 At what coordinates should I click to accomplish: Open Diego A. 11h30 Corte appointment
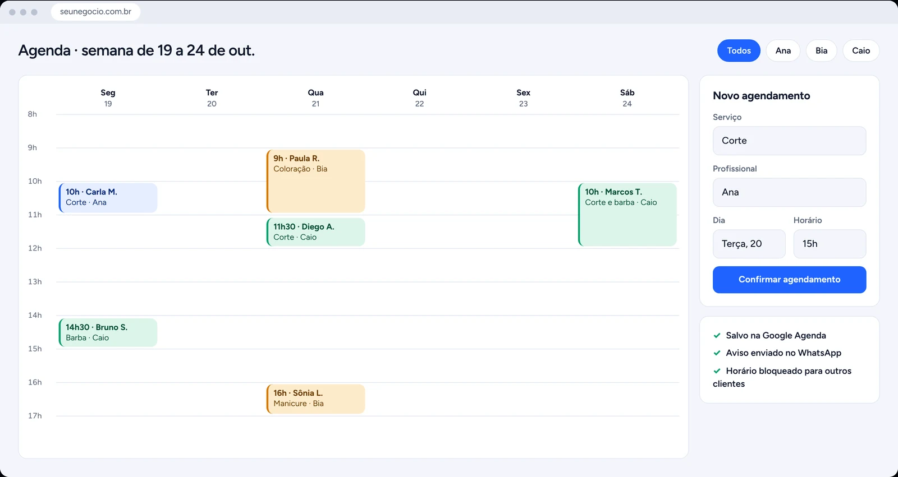[315, 232]
